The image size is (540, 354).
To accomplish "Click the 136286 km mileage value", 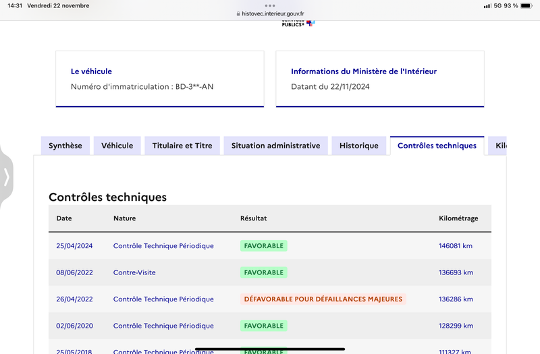I will coord(456,299).
